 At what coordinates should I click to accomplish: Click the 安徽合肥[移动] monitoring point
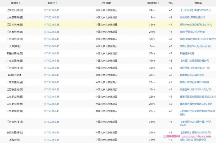tap(15, 133)
